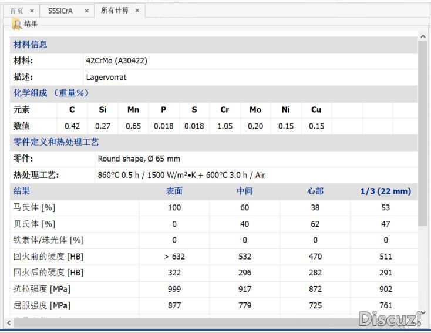The width and height of the screenshot is (431, 333).
Task: Close the 所有计算 tab
Action: coord(137,11)
